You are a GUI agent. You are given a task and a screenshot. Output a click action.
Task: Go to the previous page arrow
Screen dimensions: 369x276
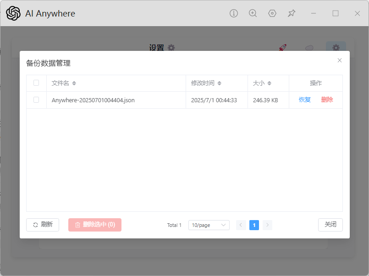[x=241, y=225]
